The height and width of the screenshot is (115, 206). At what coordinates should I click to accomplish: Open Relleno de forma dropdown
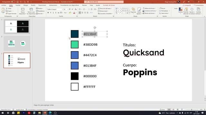(x=149, y=8)
